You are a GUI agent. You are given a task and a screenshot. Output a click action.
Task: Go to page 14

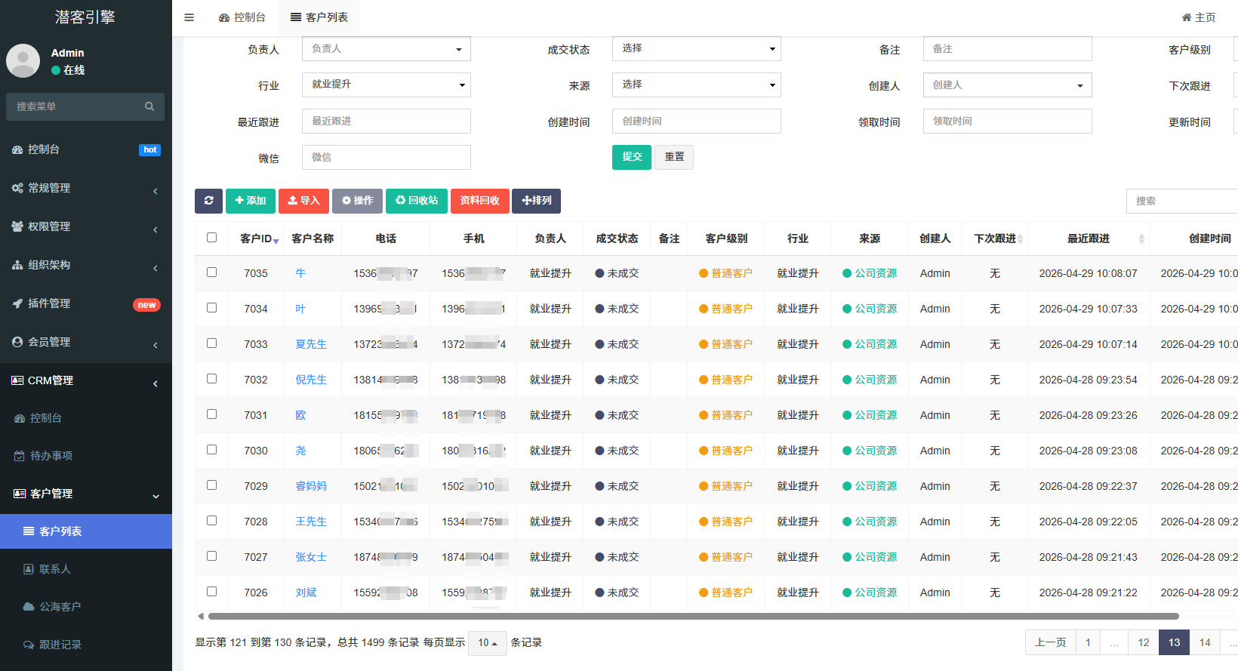pyautogui.click(x=1205, y=642)
